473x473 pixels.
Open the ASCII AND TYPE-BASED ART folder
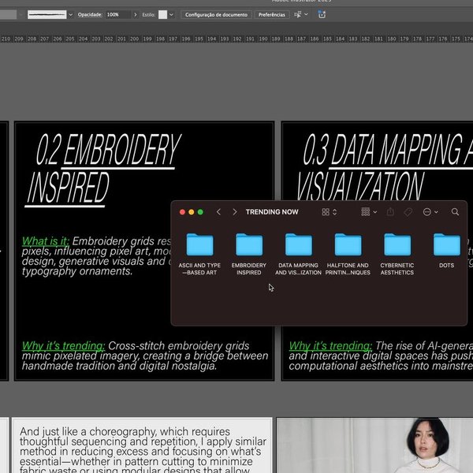pos(199,245)
